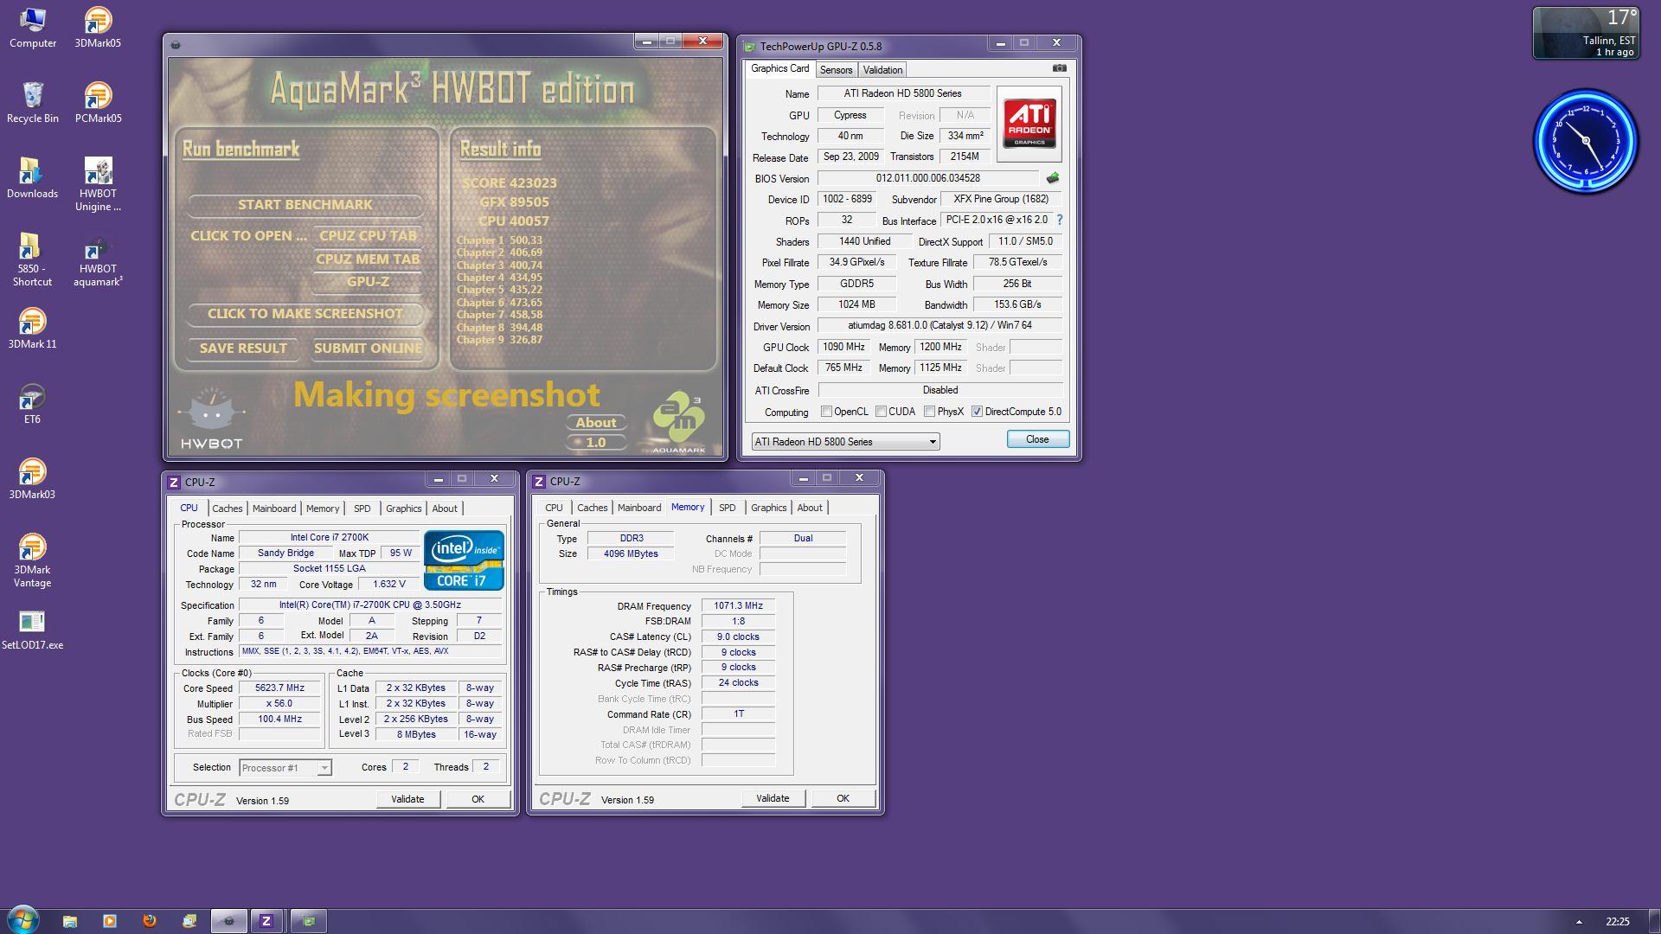Viewport: 1661px width, 934px height.
Task: Open the 3DMark 11 shortcut
Action: pos(33,329)
